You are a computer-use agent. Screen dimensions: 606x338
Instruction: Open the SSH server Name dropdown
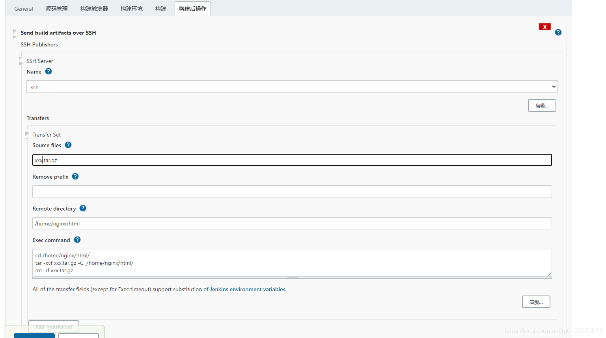(x=292, y=87)
